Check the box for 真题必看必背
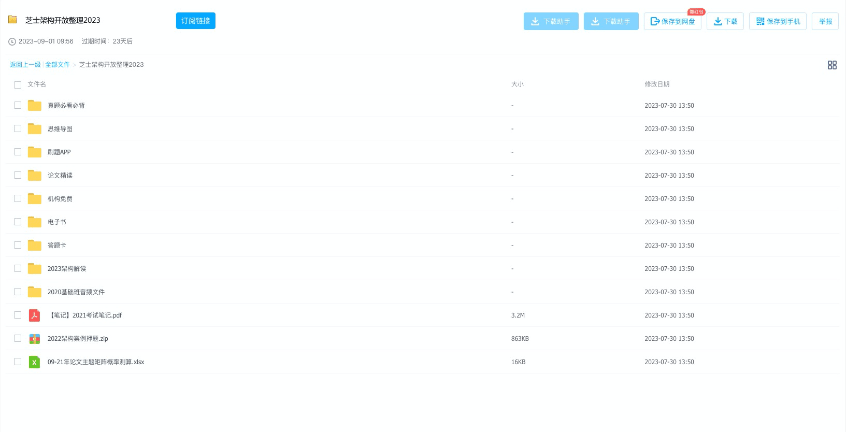 [x=18, y=105]
